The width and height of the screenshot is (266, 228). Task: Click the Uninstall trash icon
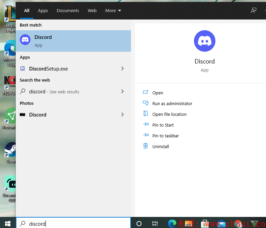pos(145,146)
